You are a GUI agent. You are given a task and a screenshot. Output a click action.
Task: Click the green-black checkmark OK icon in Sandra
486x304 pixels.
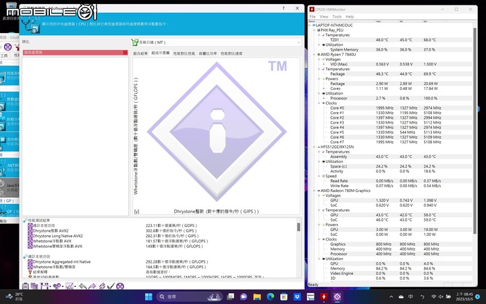point(111,286)
